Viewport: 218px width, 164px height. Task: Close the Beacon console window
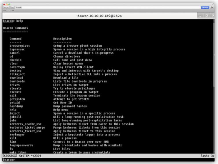(213, 16)
